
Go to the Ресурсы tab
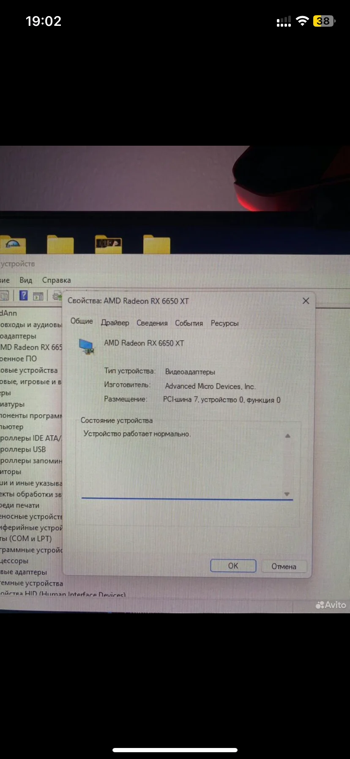(x=224, y=323)
